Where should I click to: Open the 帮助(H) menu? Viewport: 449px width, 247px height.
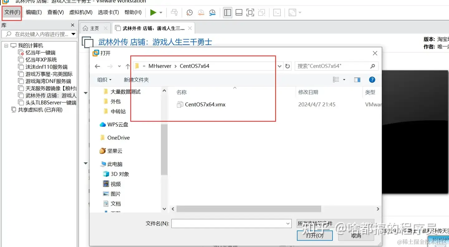coord(133,12)
